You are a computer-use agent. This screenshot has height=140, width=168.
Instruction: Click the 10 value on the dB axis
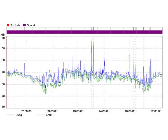[3, 107]
